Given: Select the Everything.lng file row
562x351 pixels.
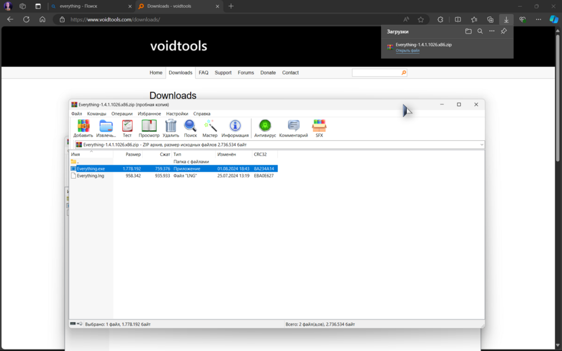Looking at the screenshot, I should pos(174,176).
